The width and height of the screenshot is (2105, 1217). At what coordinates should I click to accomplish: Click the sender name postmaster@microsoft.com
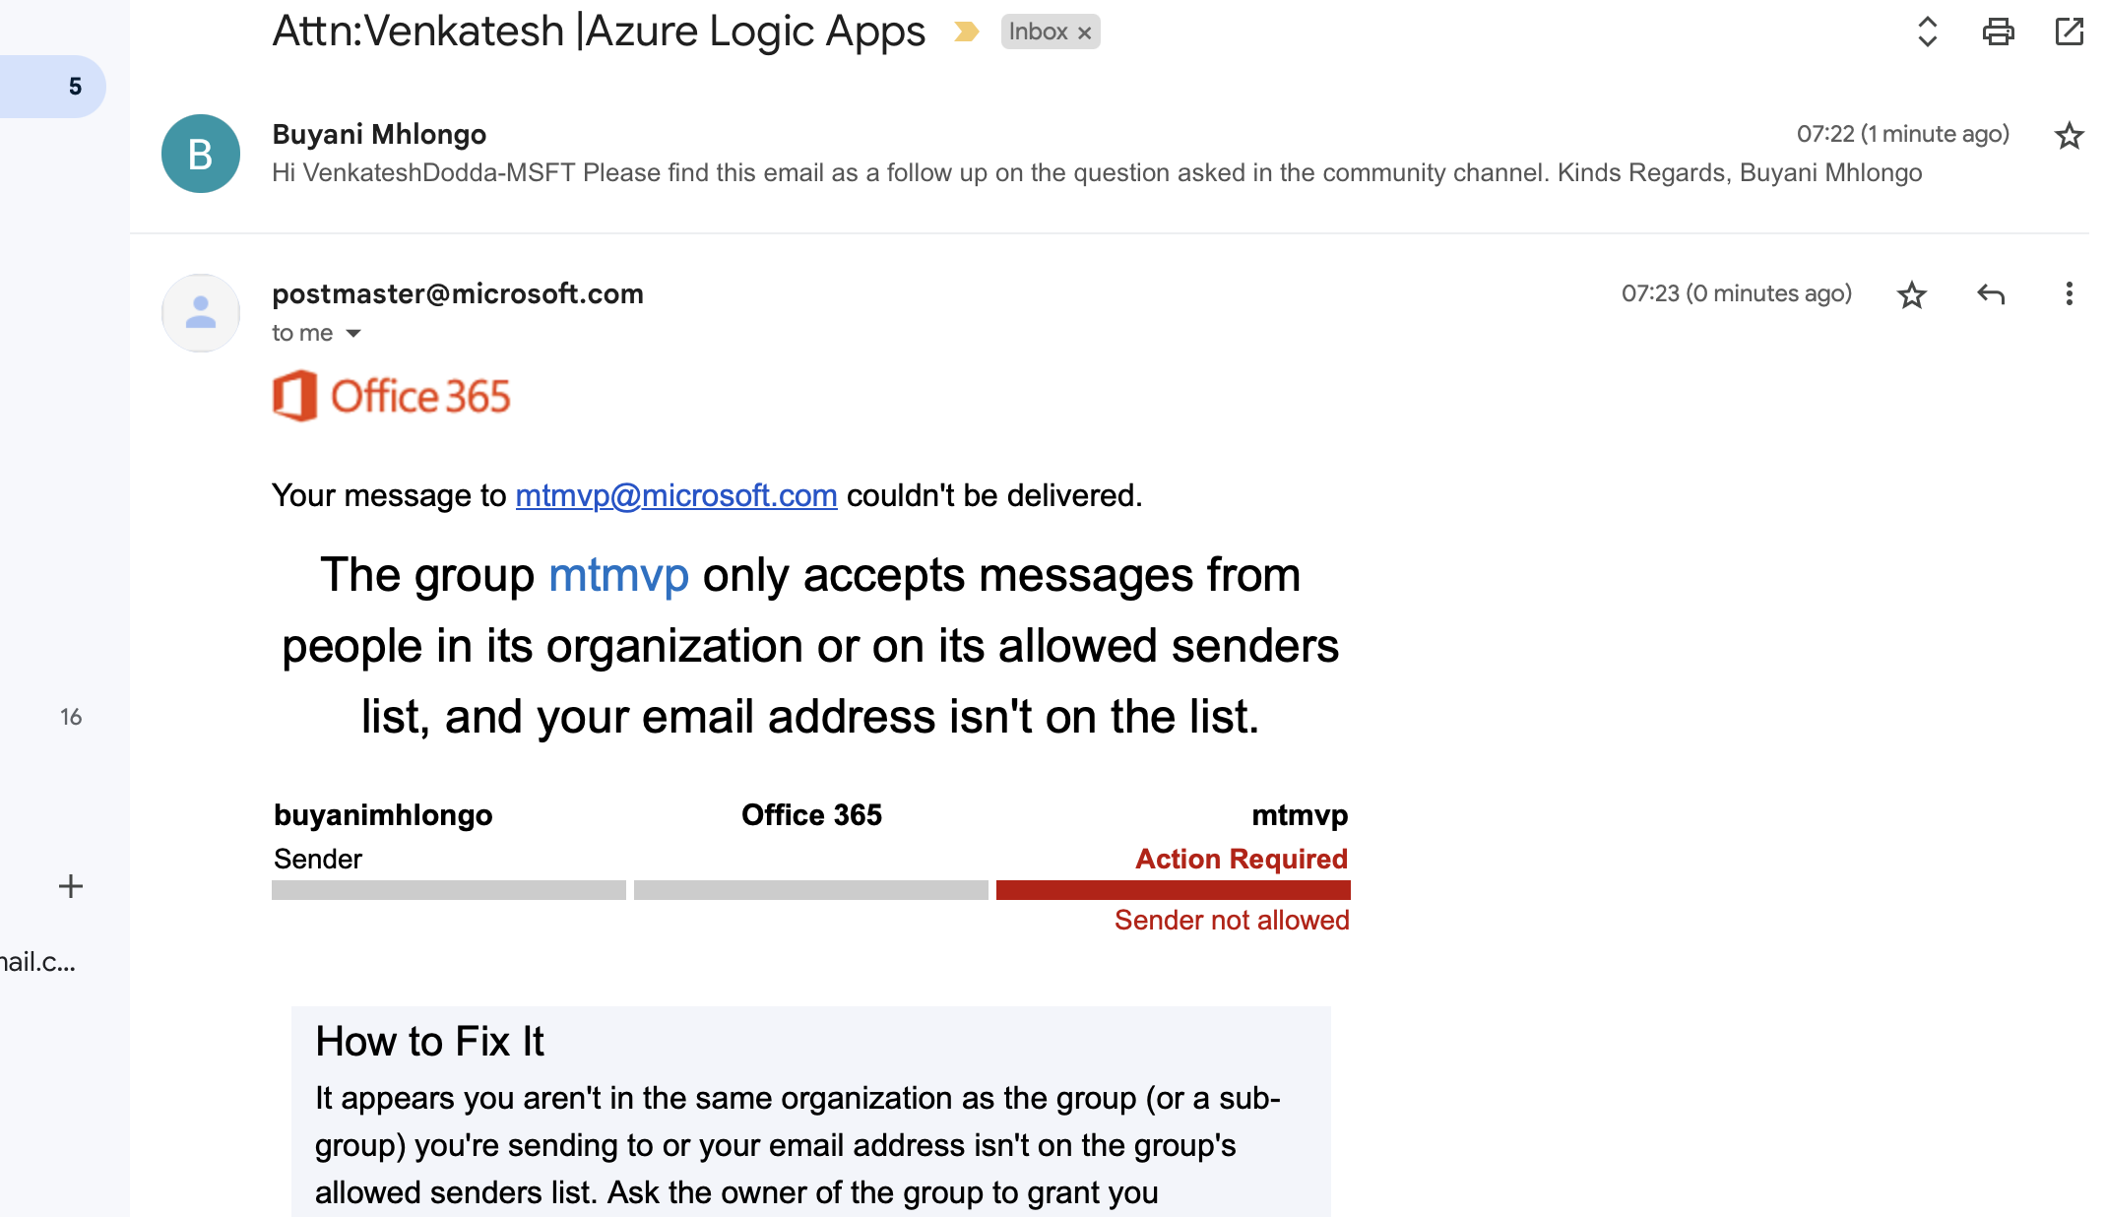[x=458, y=293]
